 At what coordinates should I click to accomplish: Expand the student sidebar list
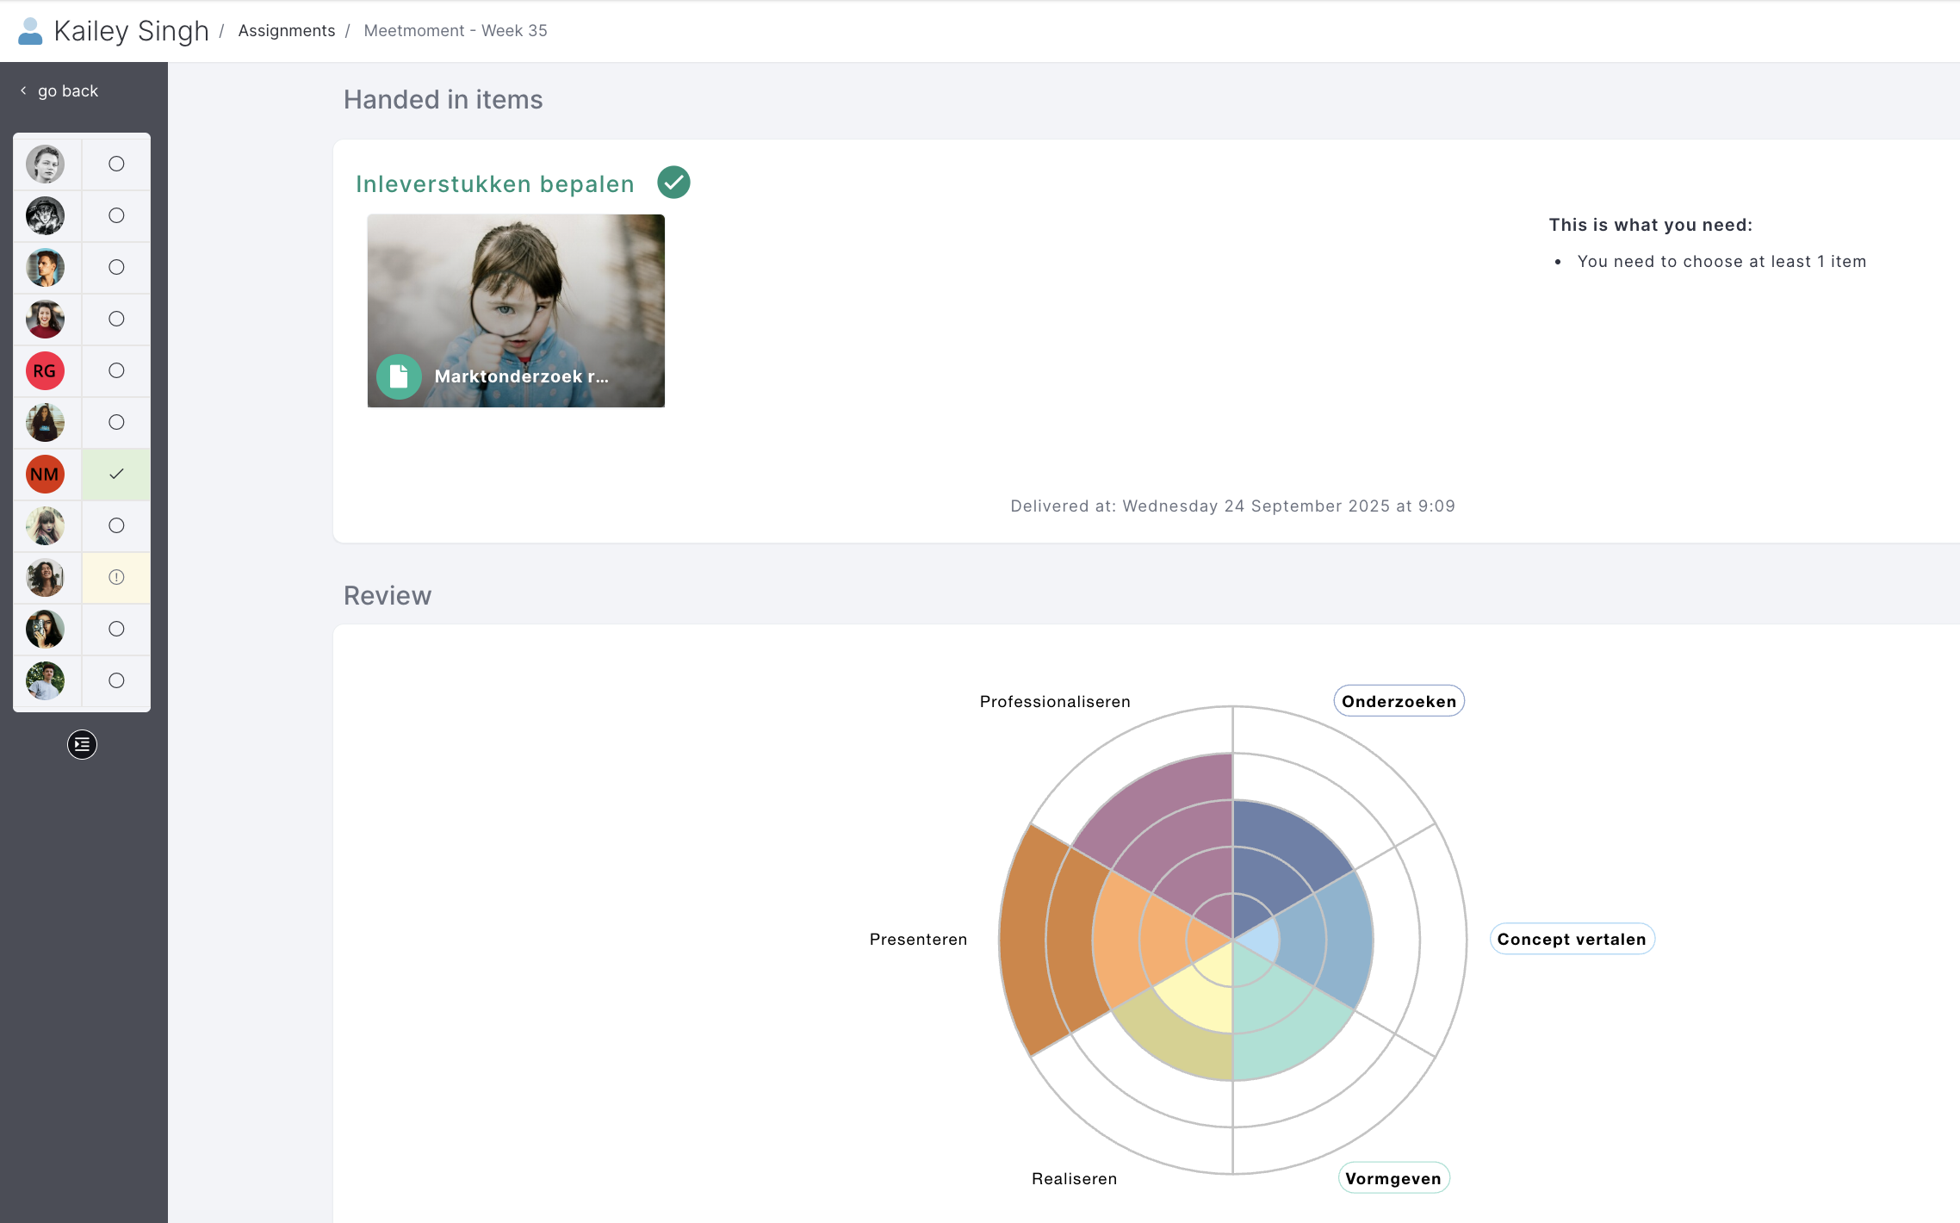click(x=82, y=744)
